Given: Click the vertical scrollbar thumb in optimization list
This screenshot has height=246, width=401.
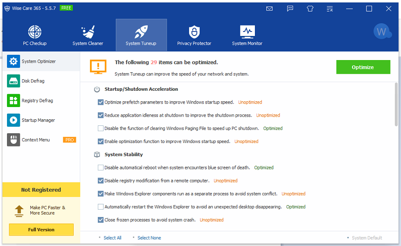Looking at the screenshot, I should pyautogui.click(x=396, y=104).
